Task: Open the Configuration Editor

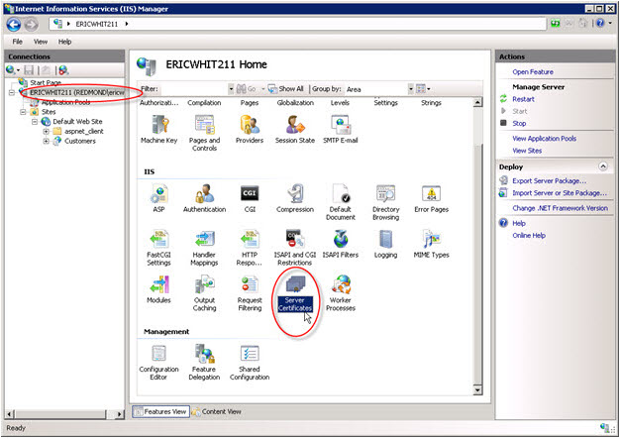Action: pyautogui.click(x=158, y=363)
